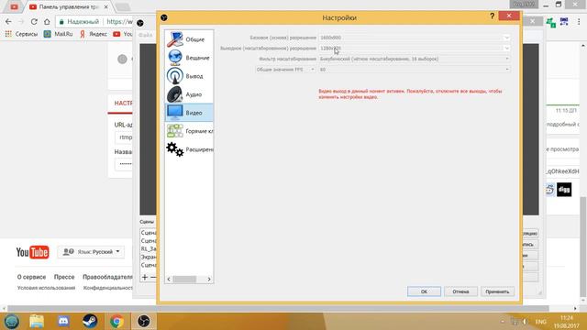
Task: Add a scene with the plus button in OBS
Action: (145, 277)
